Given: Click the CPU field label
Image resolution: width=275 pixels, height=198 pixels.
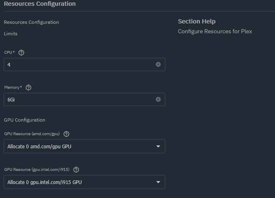Looking at the screenshot, I should [x=9, y=53].
